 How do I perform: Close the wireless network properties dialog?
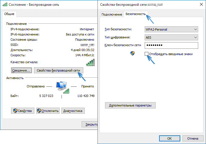coord(201,5)
